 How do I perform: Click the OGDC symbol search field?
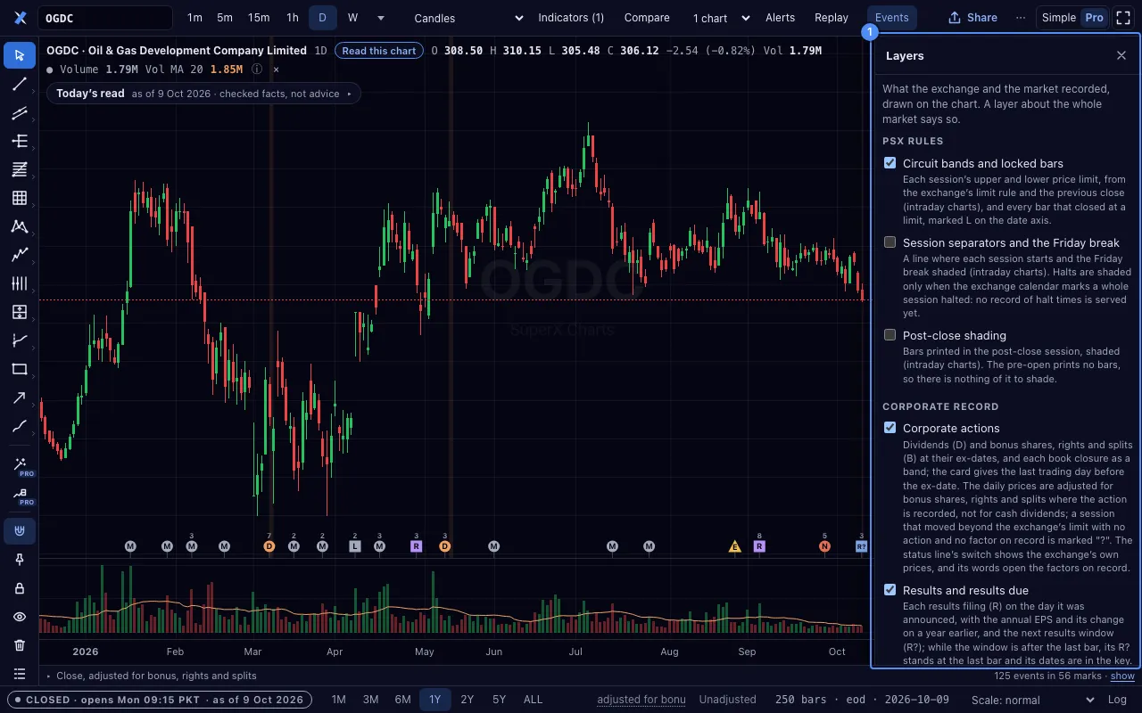pyautogui.click(x=105, y=18)
